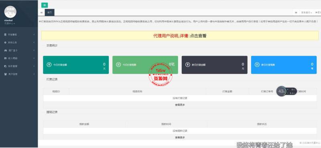Viewport: 321px width, 148px height.
Task: Click the 提款时间 column header
Action: (x=166, y=124)
